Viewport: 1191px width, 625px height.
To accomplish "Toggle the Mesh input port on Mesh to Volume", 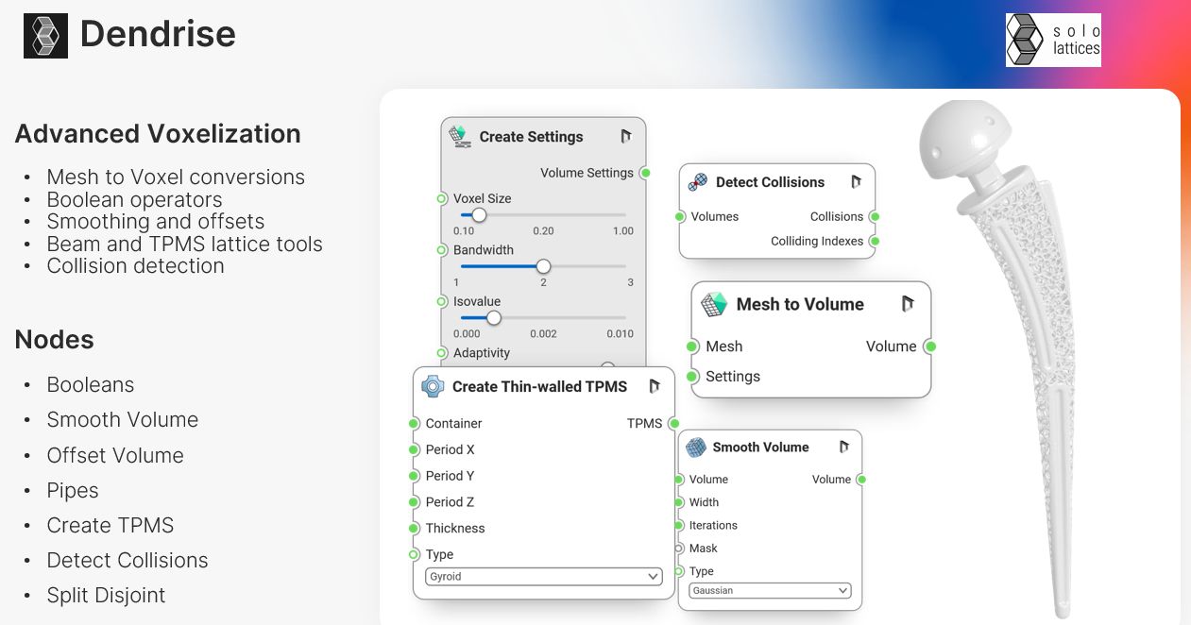I will pos(693,346).
